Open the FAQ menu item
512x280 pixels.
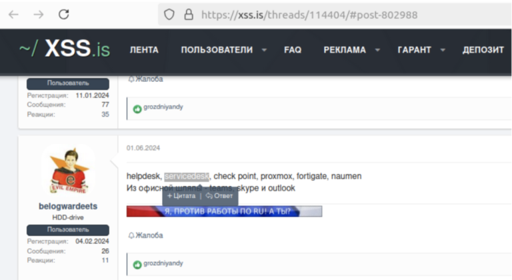293,50
